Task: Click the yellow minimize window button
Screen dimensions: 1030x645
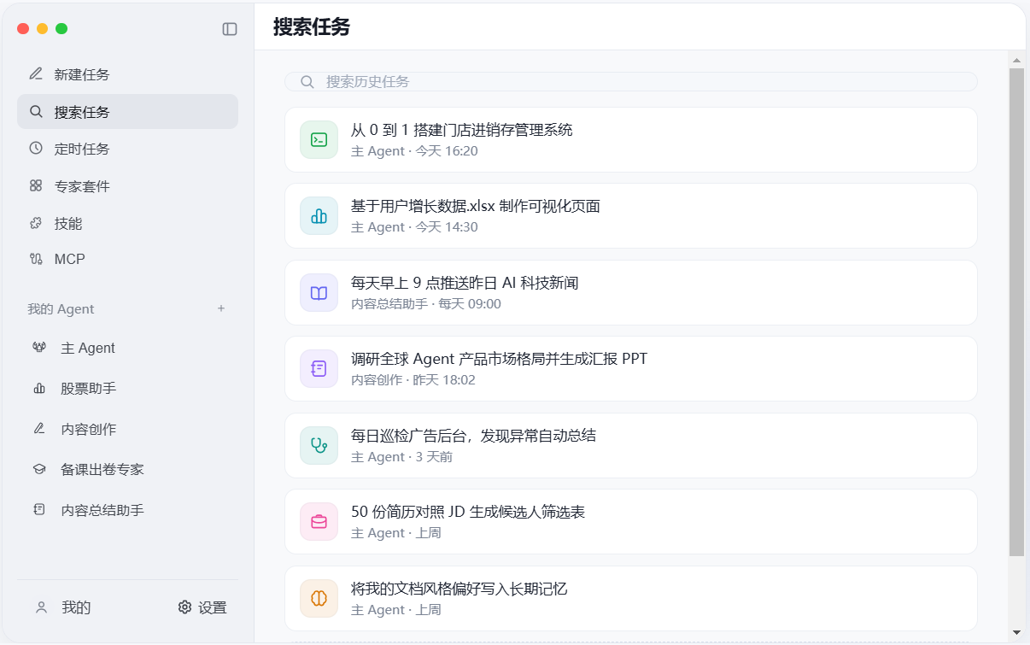Action: click(x=42, y=28)
